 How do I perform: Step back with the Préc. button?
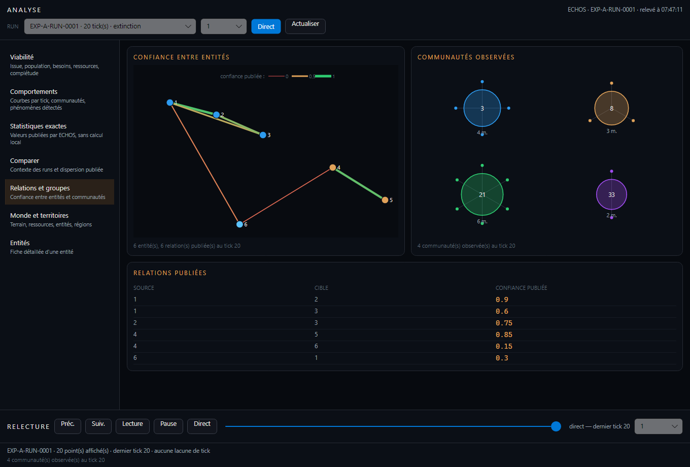pos(68,426)
